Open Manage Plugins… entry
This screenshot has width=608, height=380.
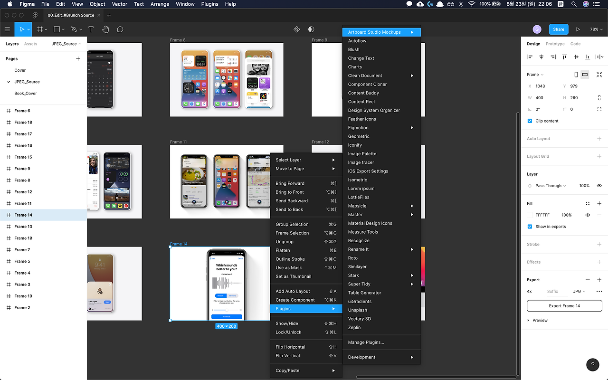tap(381, 342)
